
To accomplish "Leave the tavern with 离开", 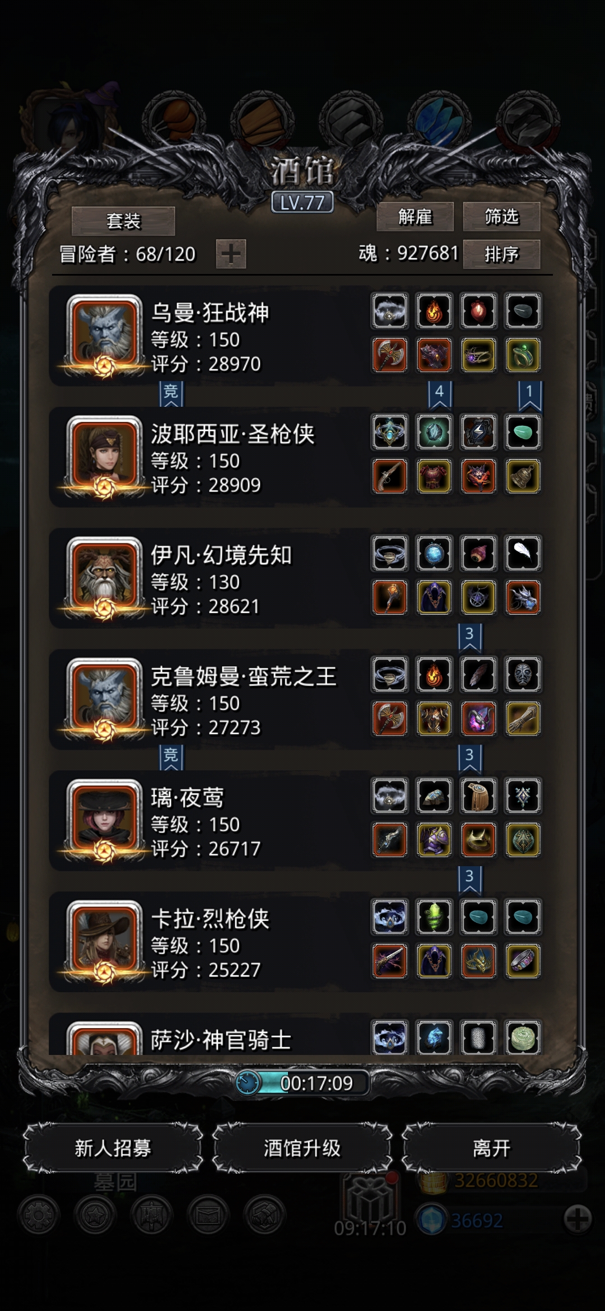I will coord(492,1148).
